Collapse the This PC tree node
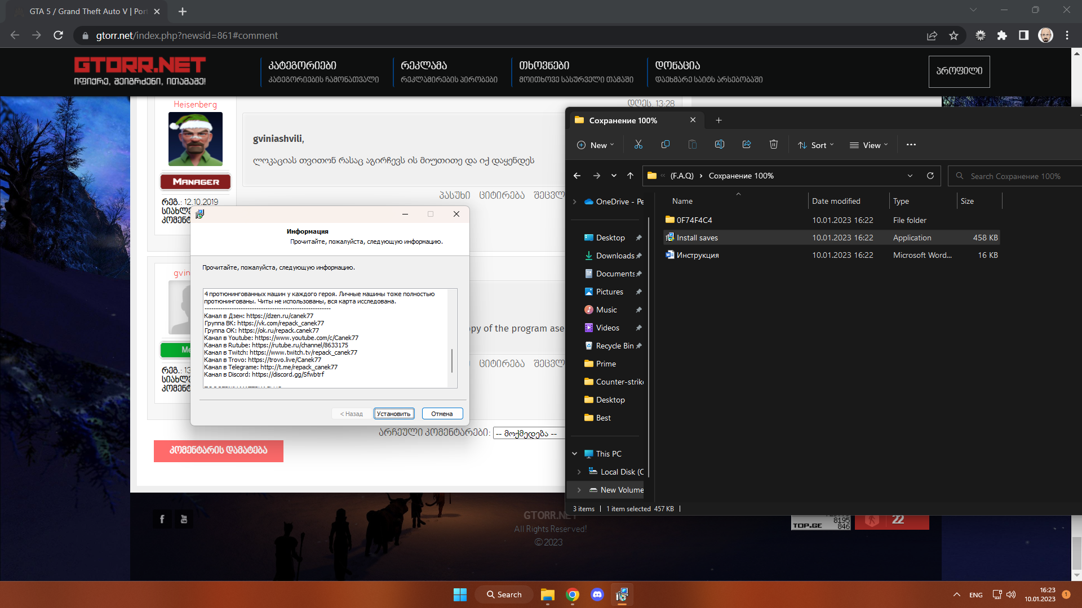Screen dimensions: 1082x608 574,454
